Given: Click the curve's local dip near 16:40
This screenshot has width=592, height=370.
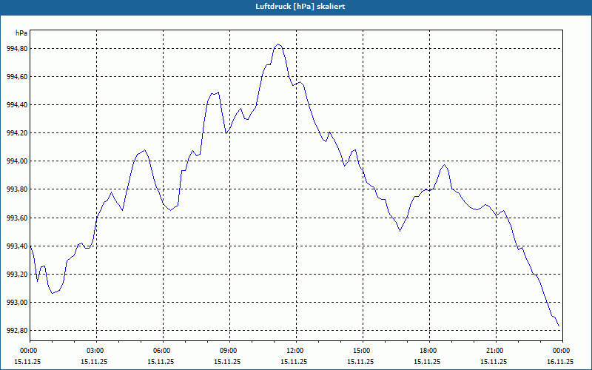Looking at the screenshot, I should (x=400, y=231).
